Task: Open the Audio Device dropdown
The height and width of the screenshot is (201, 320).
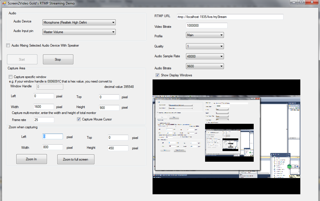Action: click(79, 22)
